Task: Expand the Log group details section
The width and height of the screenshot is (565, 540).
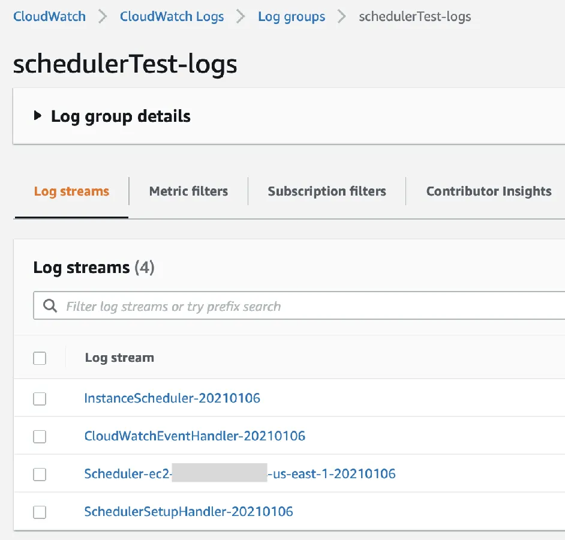Action: point(38,116)
